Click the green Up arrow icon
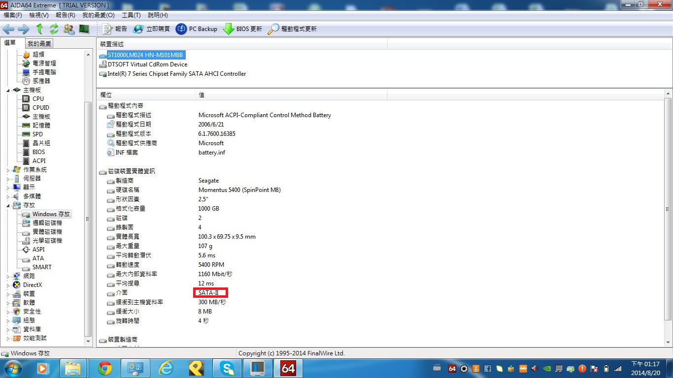673x378 pixels. [x=39, y=29]
